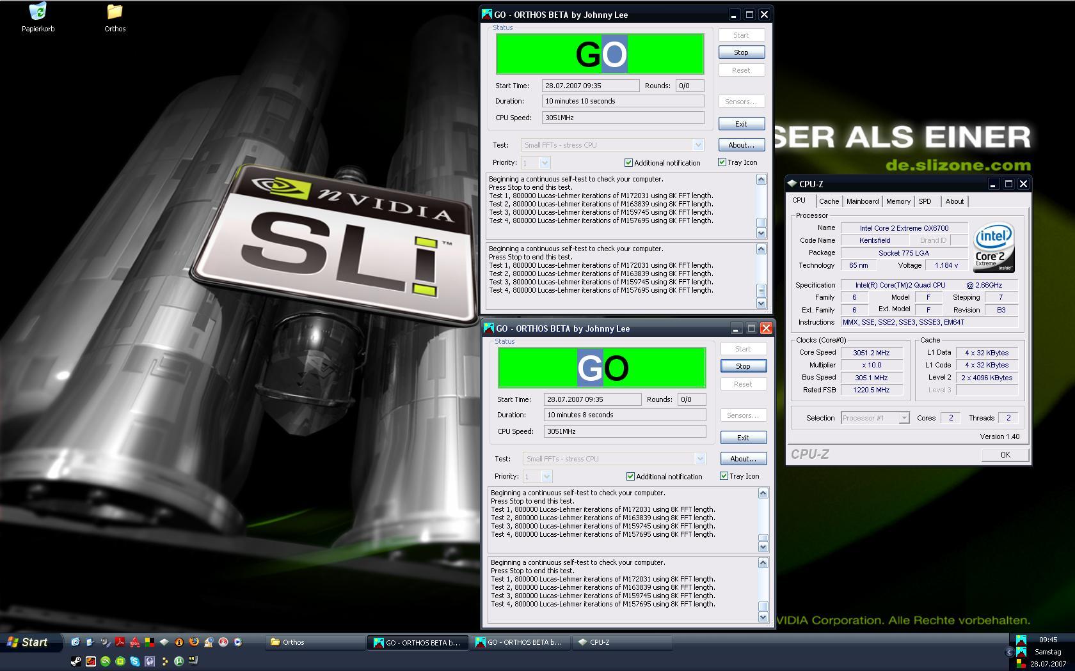Click the CPU Speed field in lower Orthos window
1075x671 pixels.
[x=625, y=431]
